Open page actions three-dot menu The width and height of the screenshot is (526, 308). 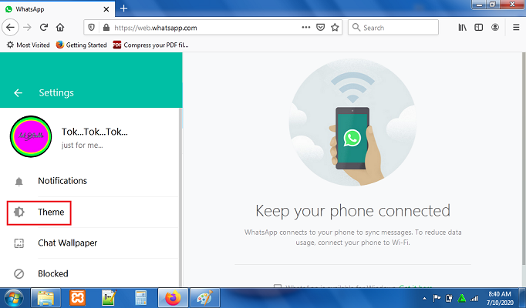(306, 28)
